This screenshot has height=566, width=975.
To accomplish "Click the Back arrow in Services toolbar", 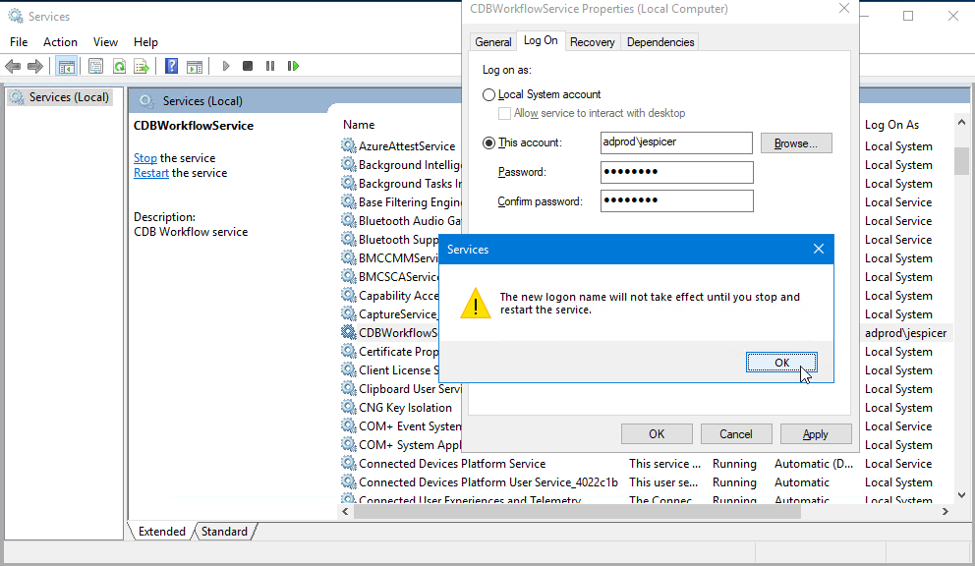I will pos(13,66).
